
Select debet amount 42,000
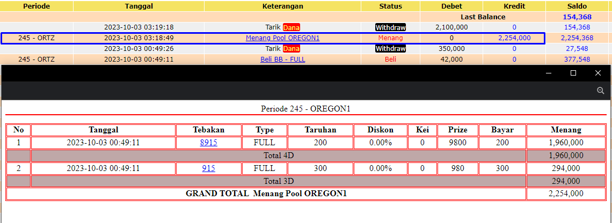coord(451,60)
